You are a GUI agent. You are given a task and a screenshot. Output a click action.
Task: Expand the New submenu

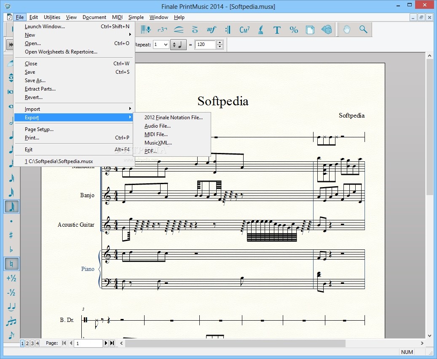click(75, 35)
